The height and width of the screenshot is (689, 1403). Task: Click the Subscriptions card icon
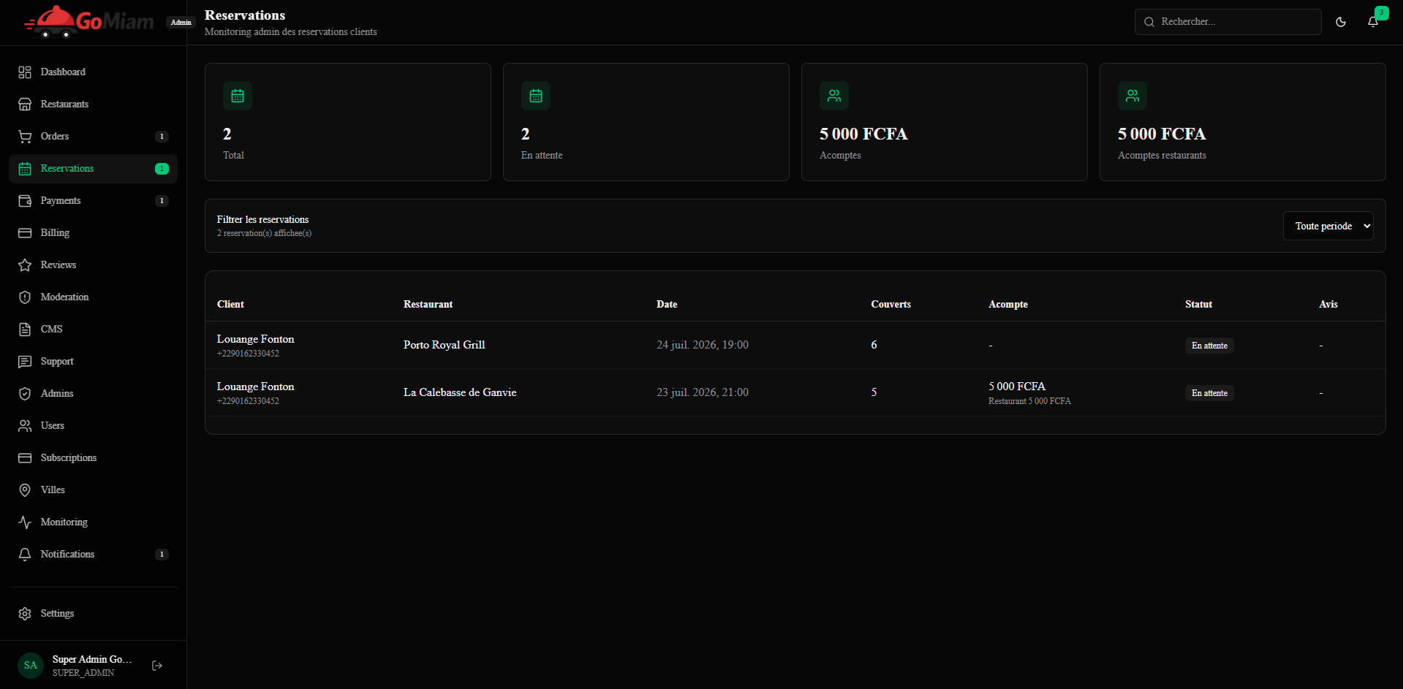coord(25,458)
